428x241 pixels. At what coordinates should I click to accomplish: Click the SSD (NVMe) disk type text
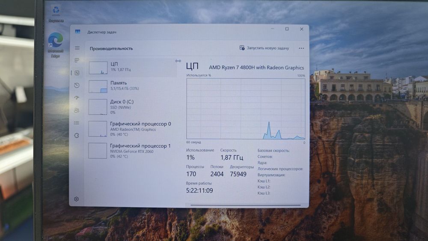point(120,107)
